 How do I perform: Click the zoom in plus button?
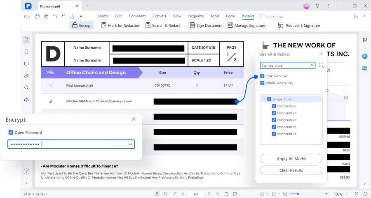326,194
